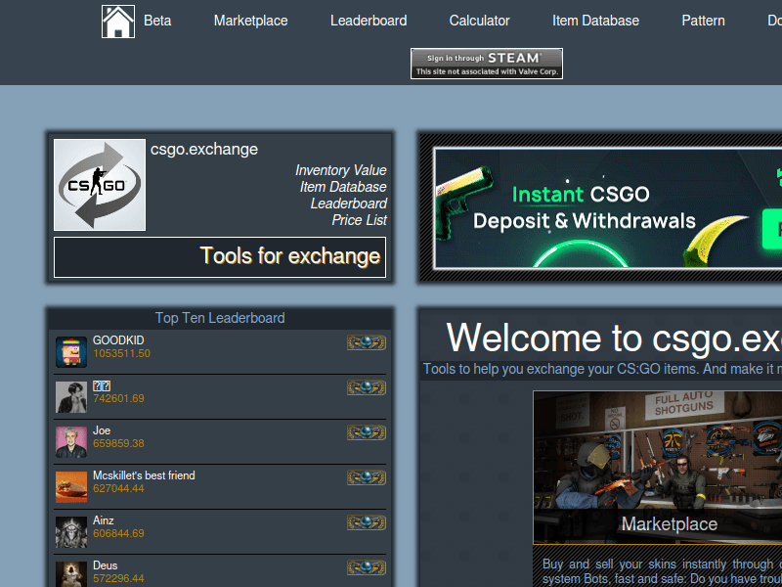Image resolution: width=782 pixels, height=587 pixels.
Task: Click the Tools for exchange button
Action: [x=219, y=256]
